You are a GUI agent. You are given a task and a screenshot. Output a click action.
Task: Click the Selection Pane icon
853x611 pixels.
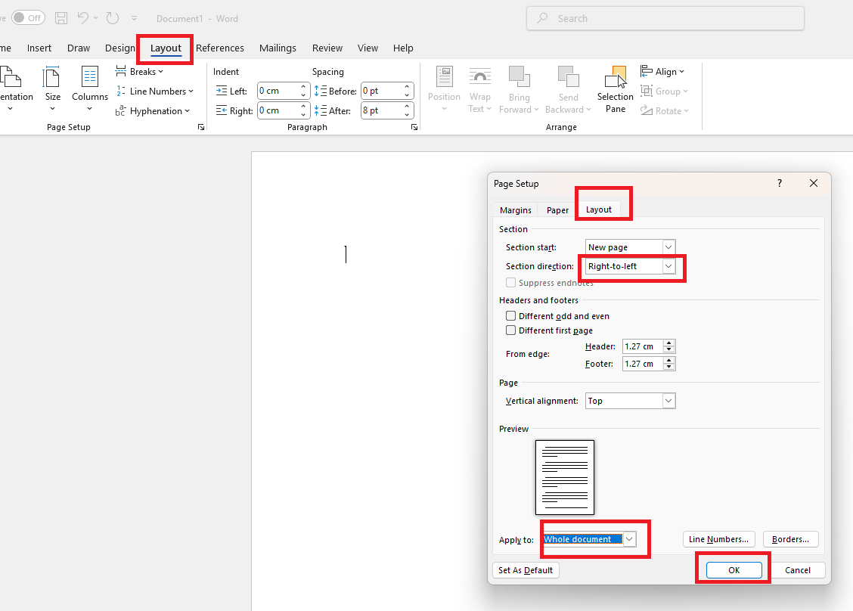coord(616,78)
